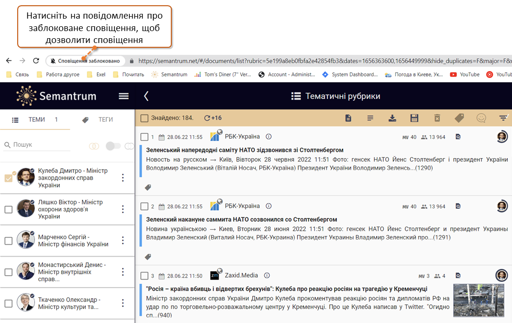Select the checkbox for document 1

point(145,137)
